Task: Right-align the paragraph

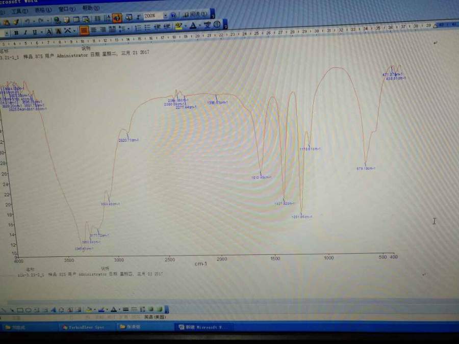Action: (x=103, y=29)
